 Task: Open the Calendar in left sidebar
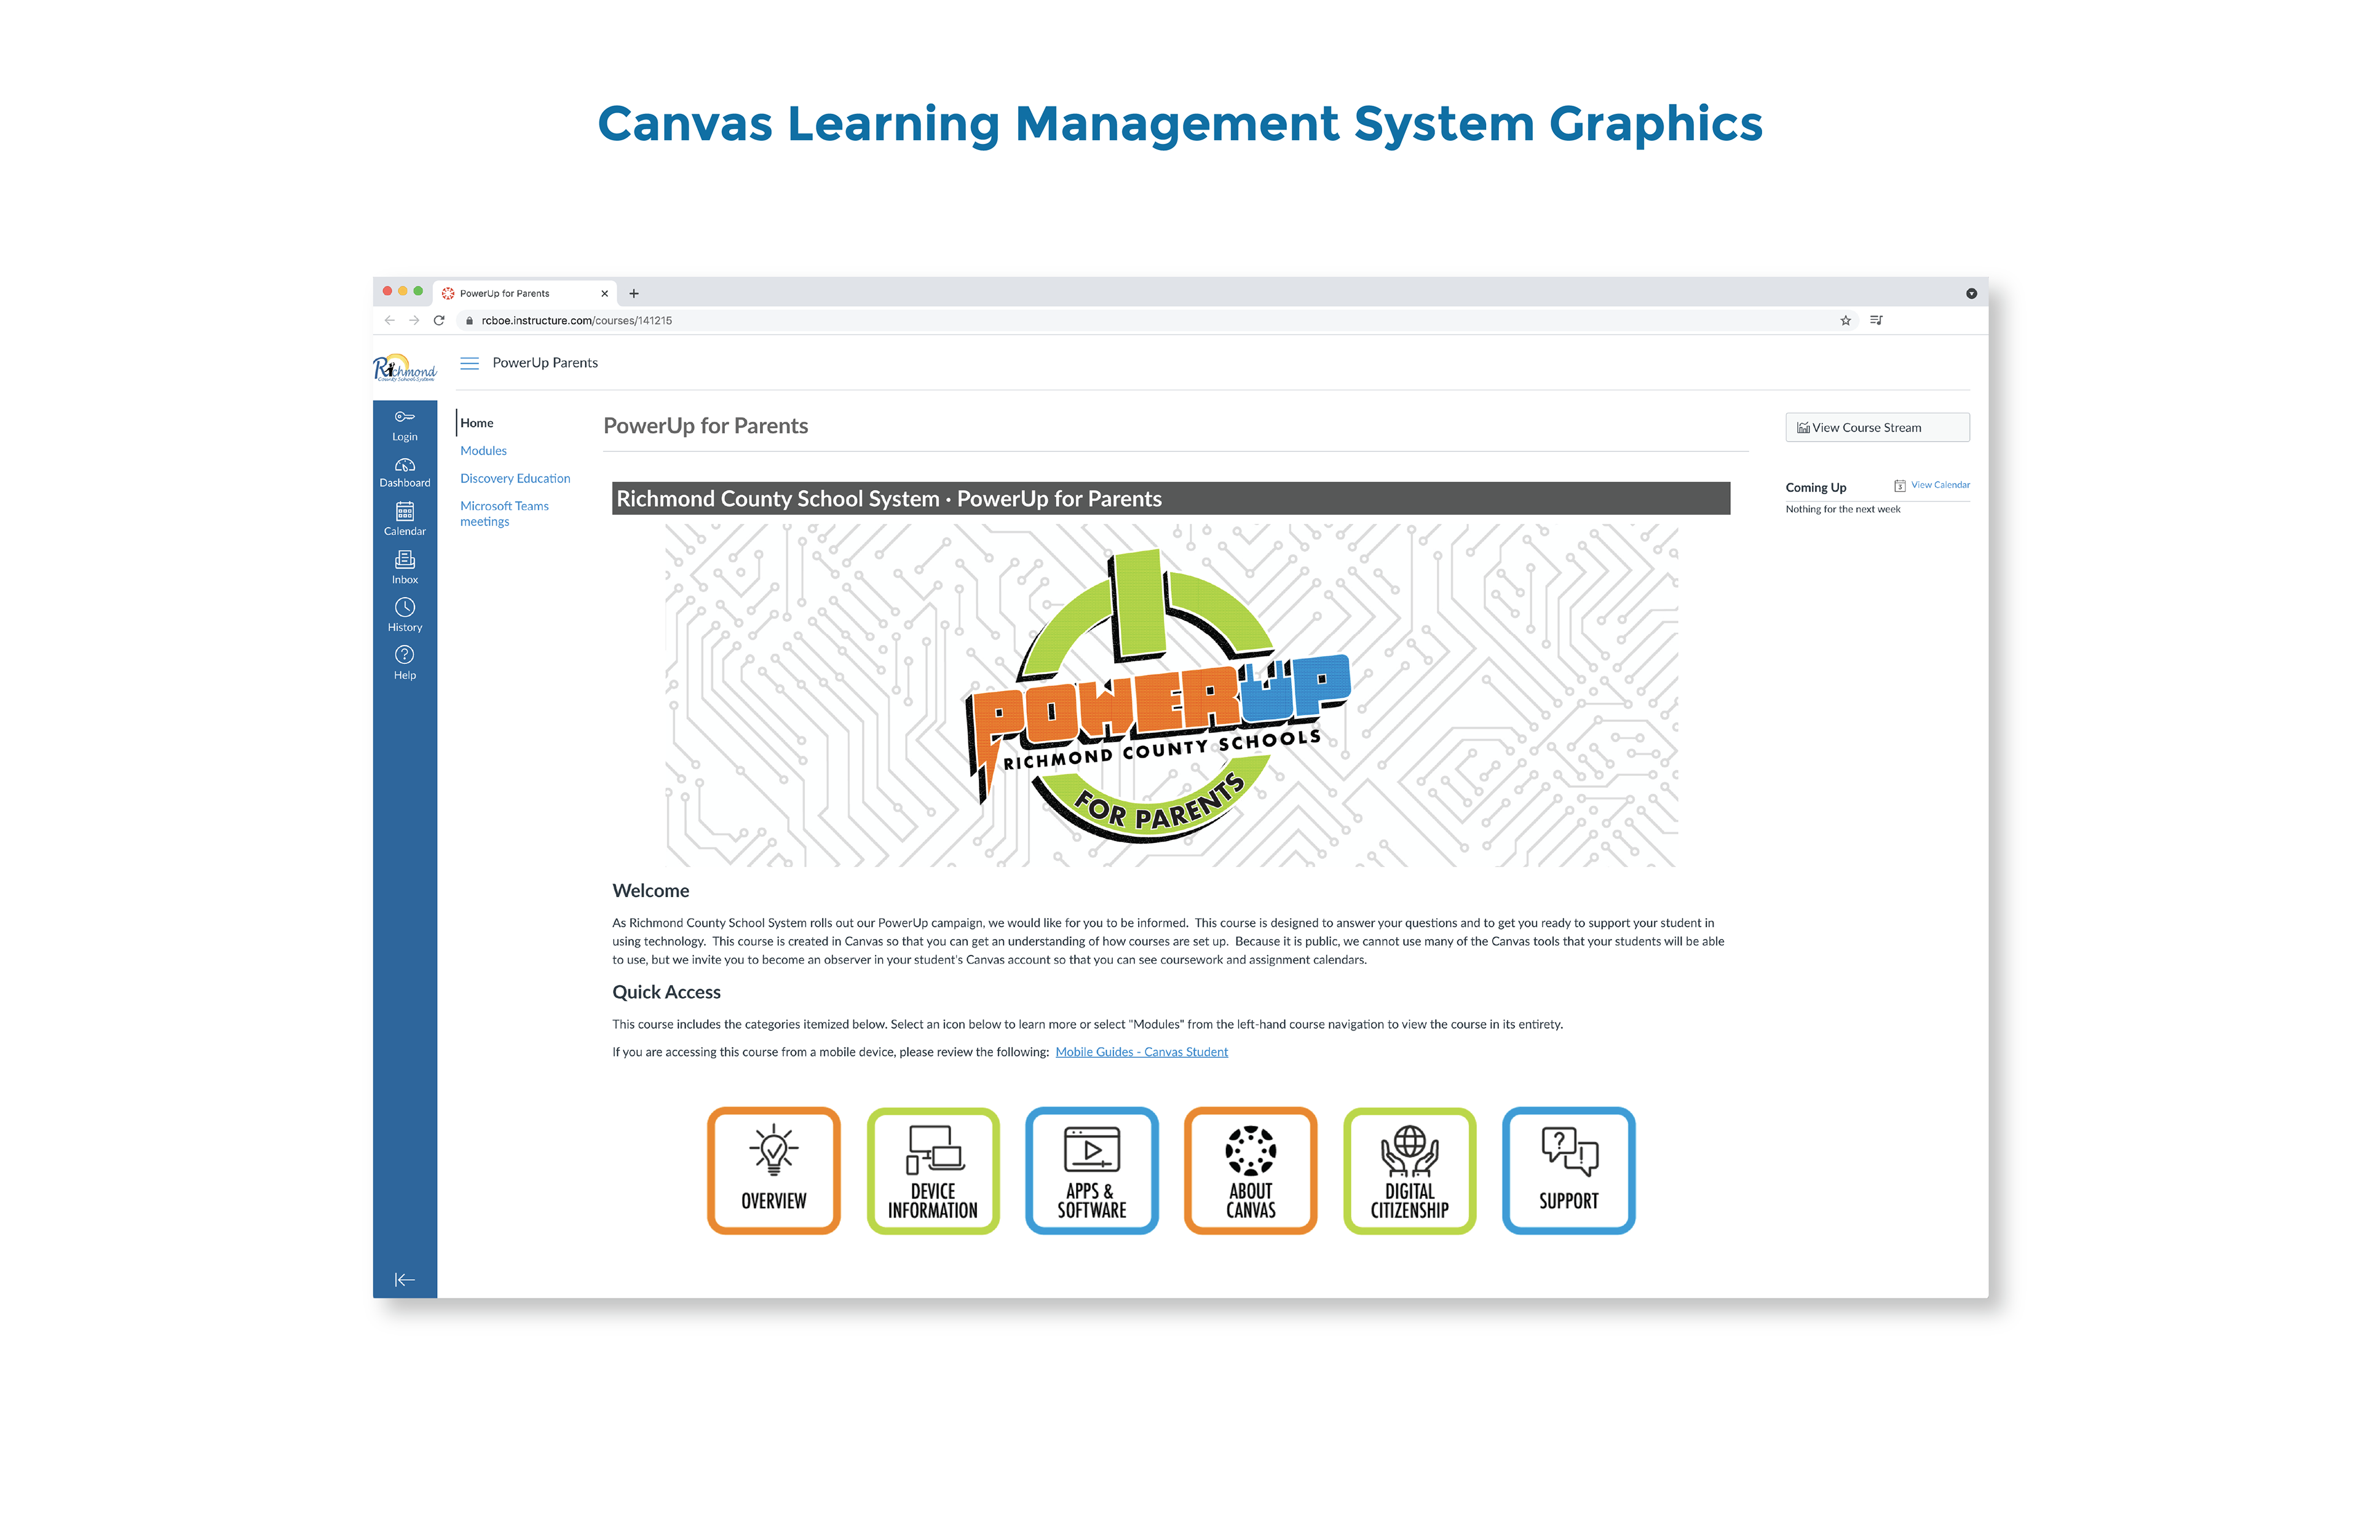coord(405,519)
